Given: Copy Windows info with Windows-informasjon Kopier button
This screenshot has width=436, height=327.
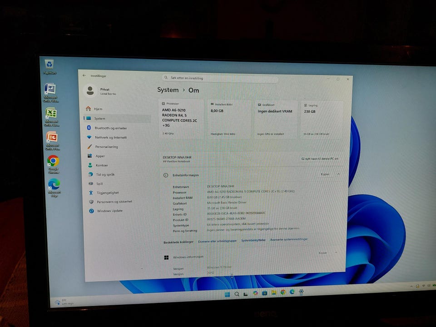Looking at the screenshot, I should coord(322,253).
